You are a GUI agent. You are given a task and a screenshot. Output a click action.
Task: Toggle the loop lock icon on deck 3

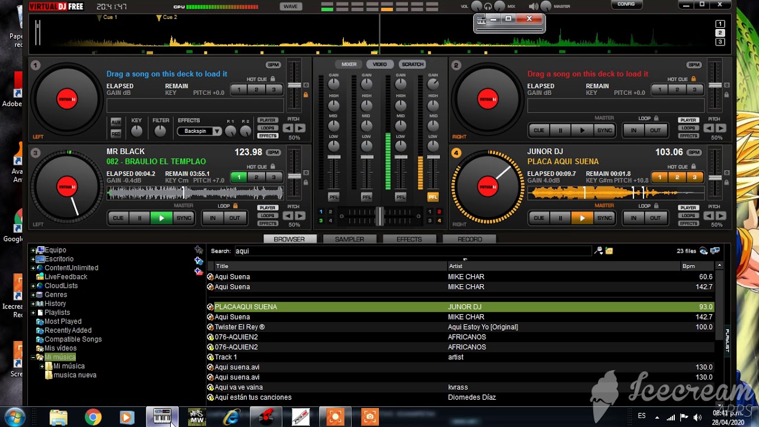(x=235, y=206)
